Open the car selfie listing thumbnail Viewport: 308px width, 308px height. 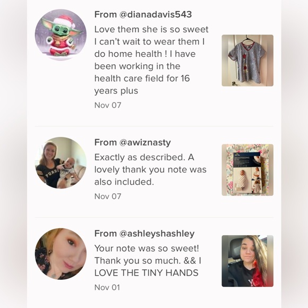[x=247, y=261]
